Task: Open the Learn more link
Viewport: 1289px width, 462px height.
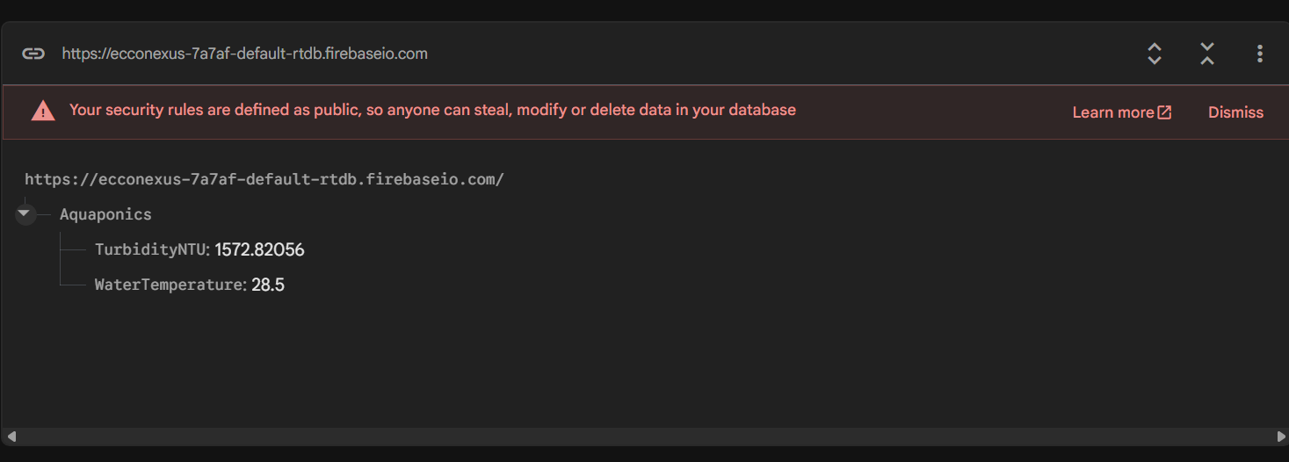Action: tap(1112, 112)
